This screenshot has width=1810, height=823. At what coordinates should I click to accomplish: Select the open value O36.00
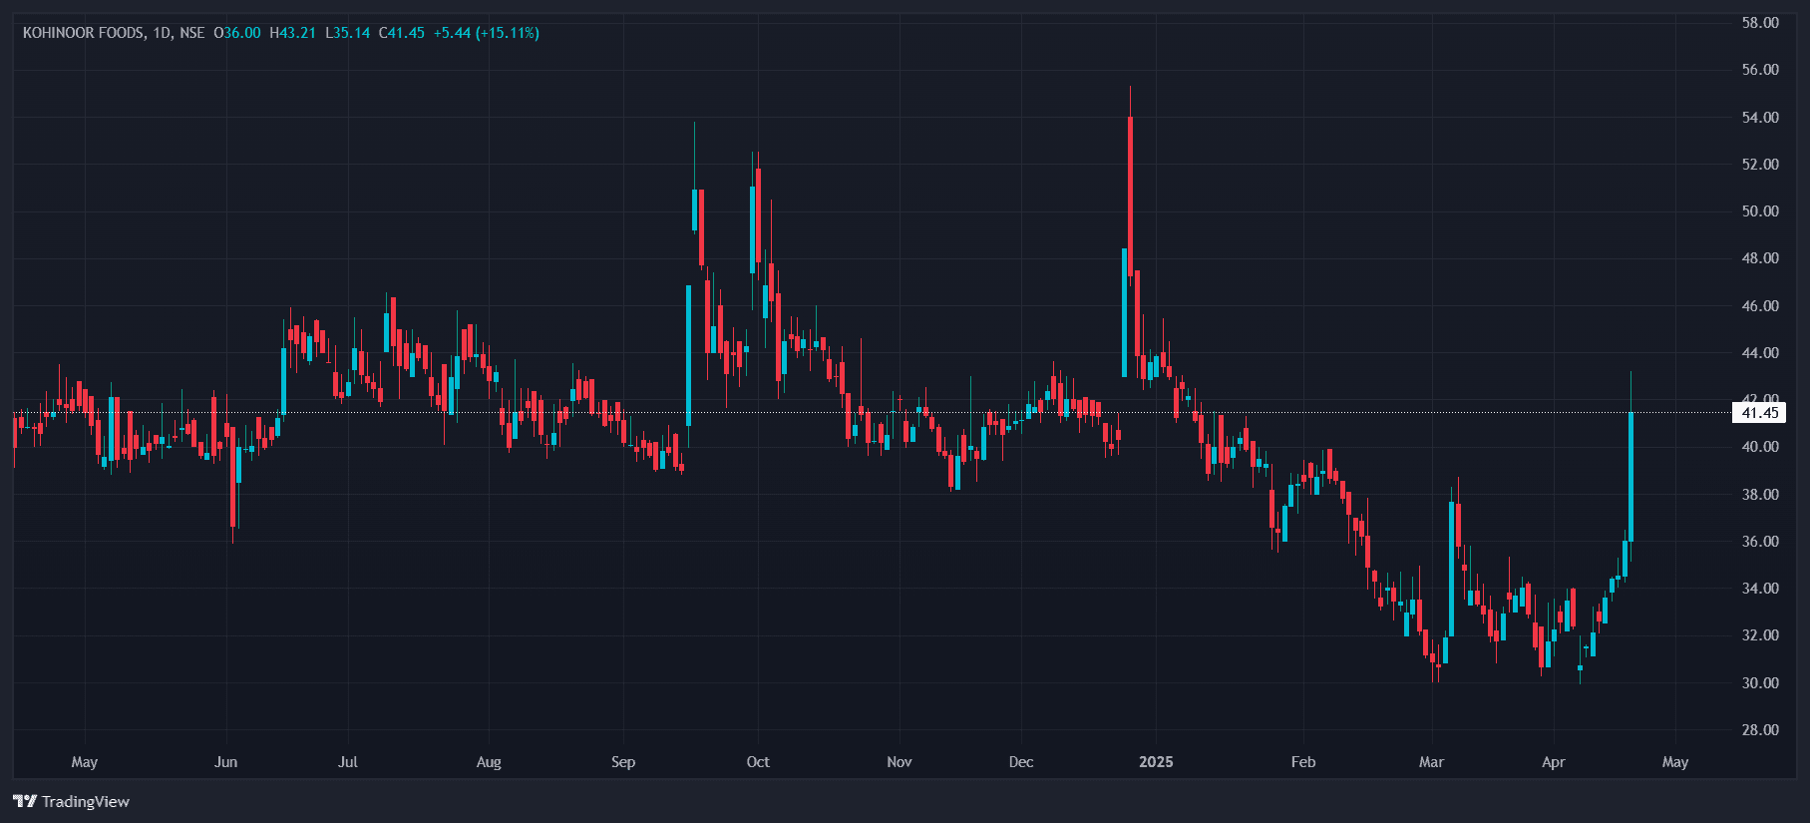point(237,33)
